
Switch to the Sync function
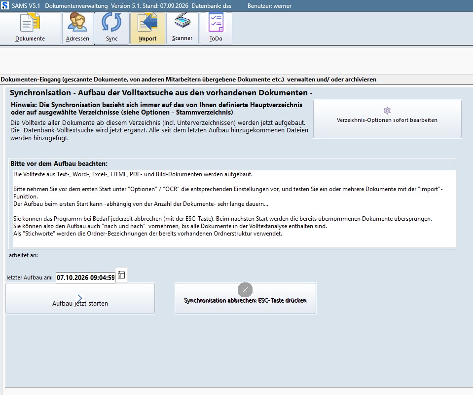(111, 28)
